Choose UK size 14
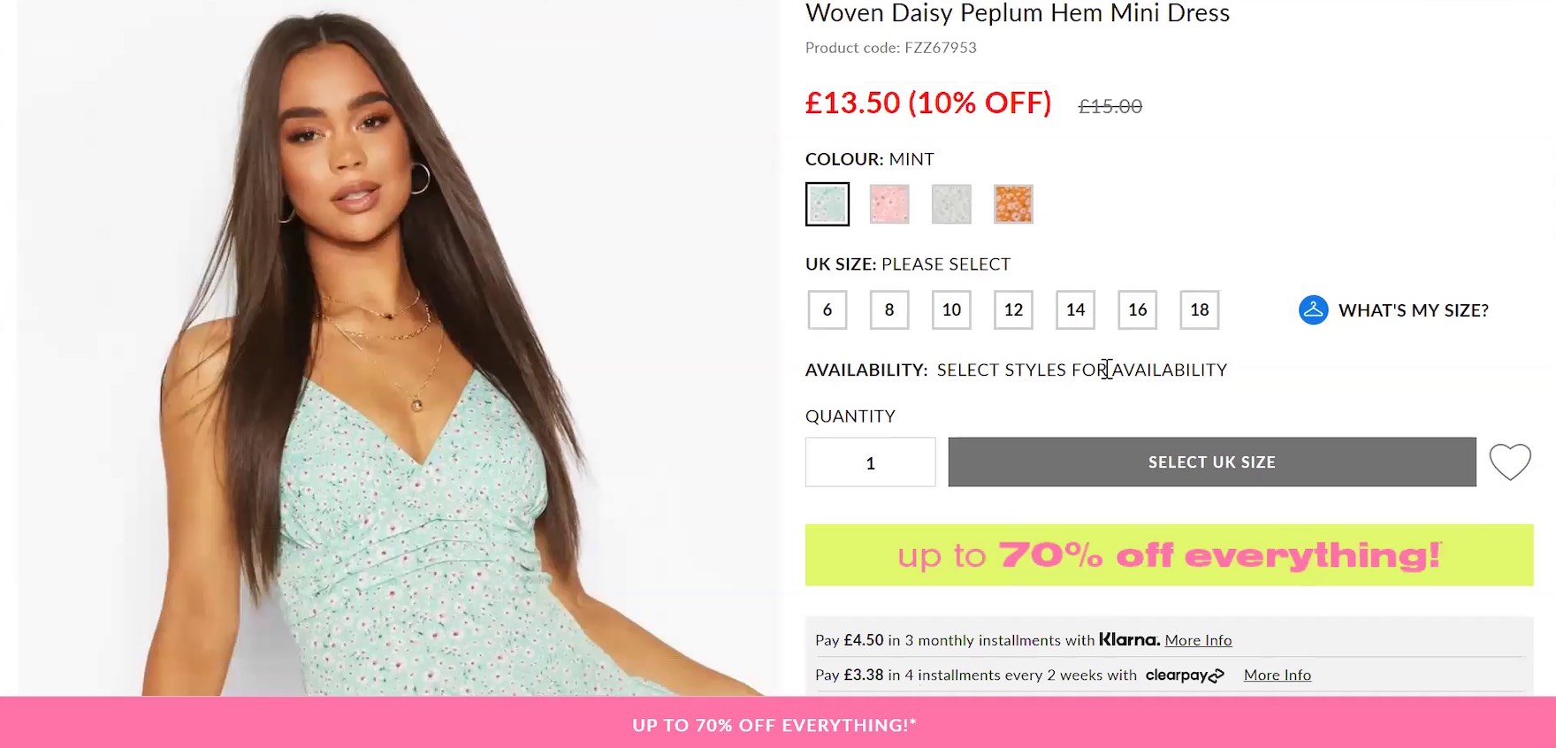1556x748 pixels. pos(1075,310)
